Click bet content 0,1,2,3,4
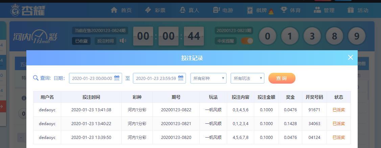 tap(241, 123)
